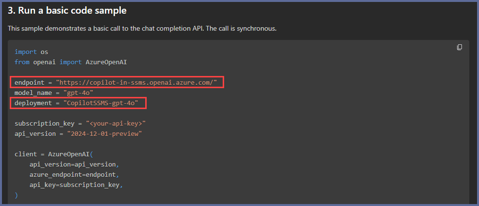Viewport: 479px width, 206px height.
Task: Click the sample description sentence below the heading
Action: [x=142, y=28]
